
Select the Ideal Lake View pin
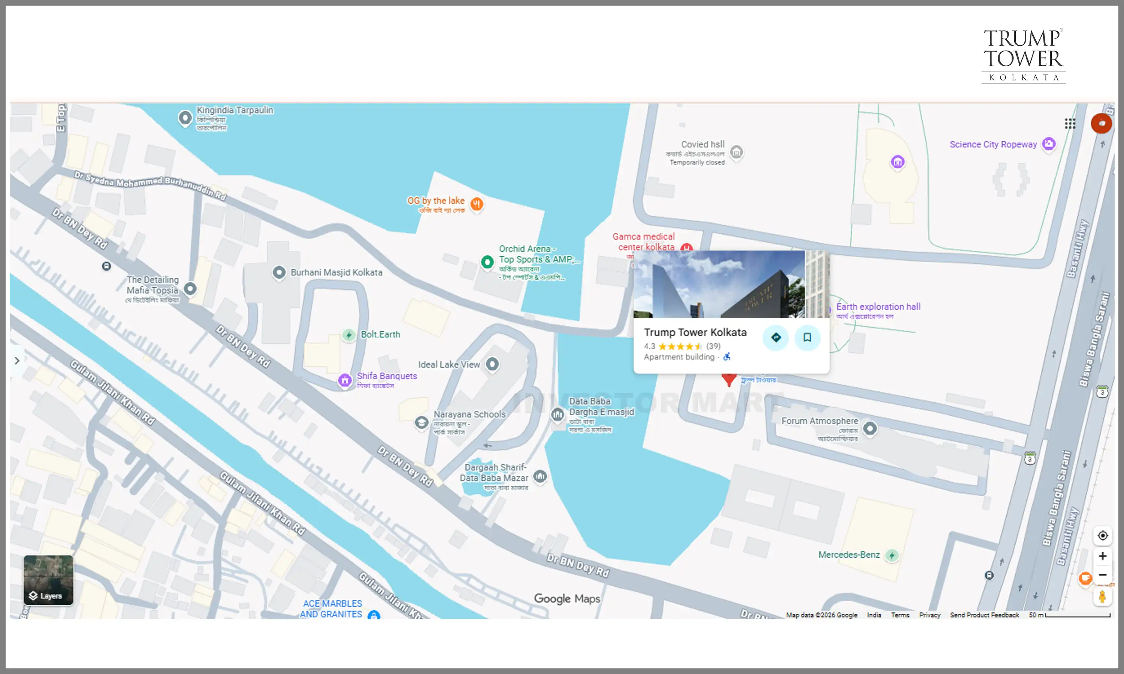pos(492,364)
